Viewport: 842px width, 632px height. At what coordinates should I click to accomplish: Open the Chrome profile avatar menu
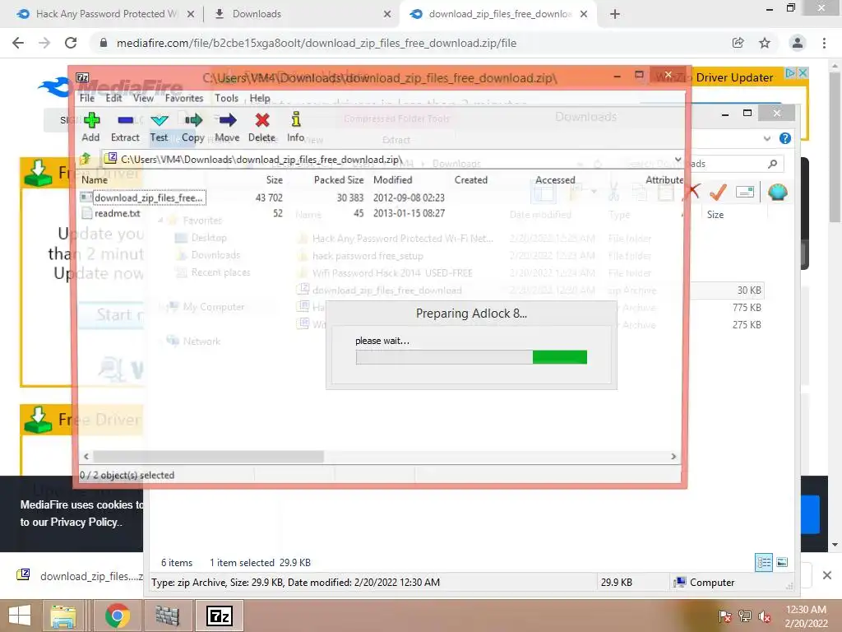[x=798, y=43]
